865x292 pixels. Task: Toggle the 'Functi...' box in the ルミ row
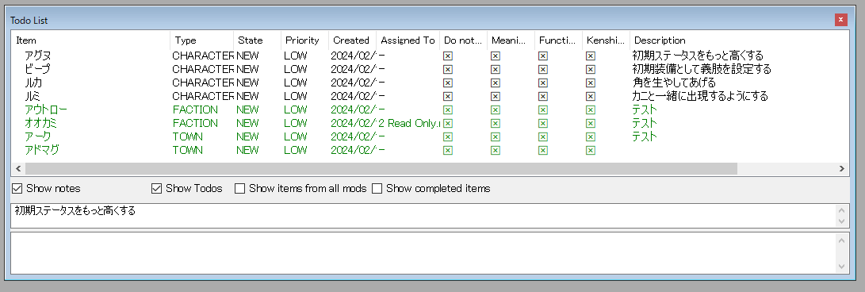[543, 96]
